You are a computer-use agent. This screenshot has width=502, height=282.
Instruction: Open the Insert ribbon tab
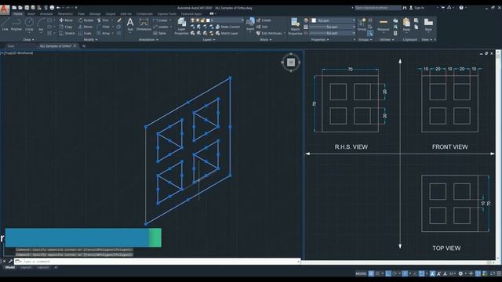(x=31, y=14)
